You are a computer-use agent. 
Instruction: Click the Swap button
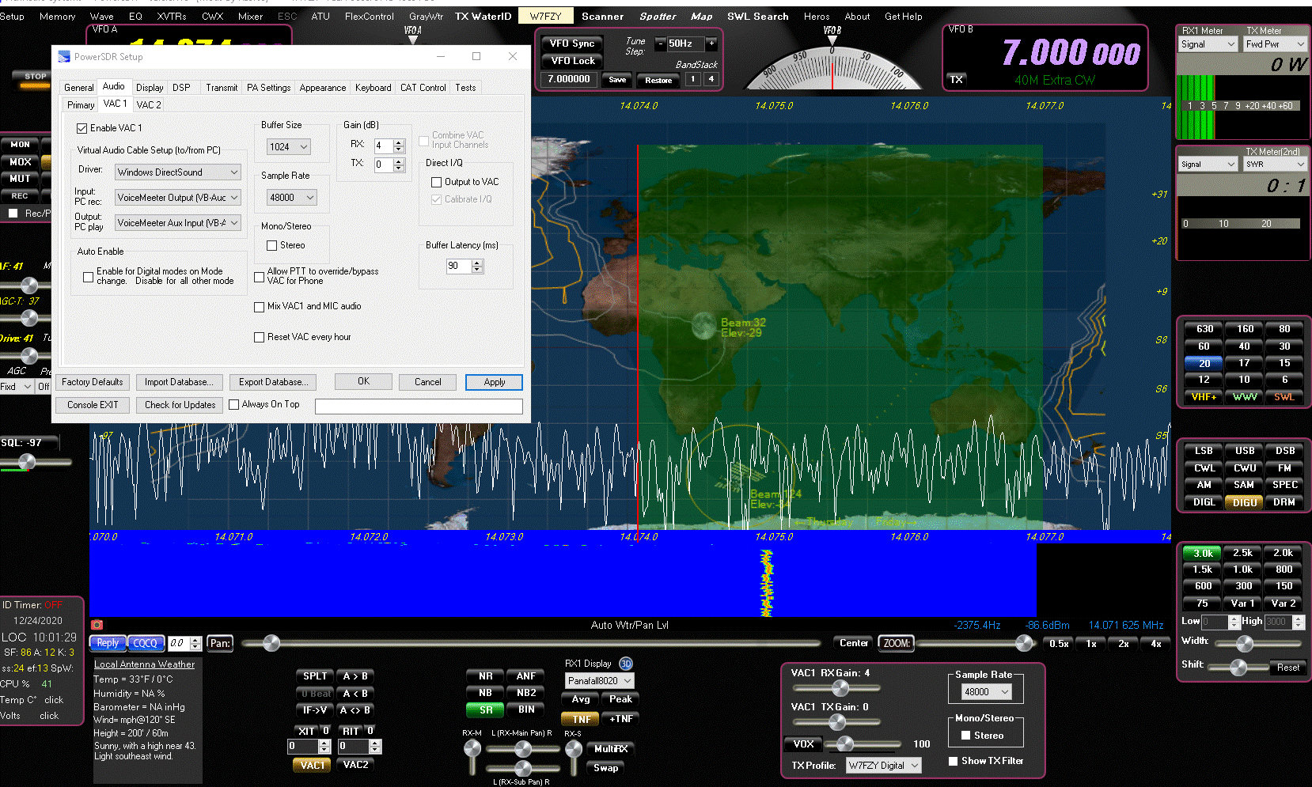click(606, 768)
